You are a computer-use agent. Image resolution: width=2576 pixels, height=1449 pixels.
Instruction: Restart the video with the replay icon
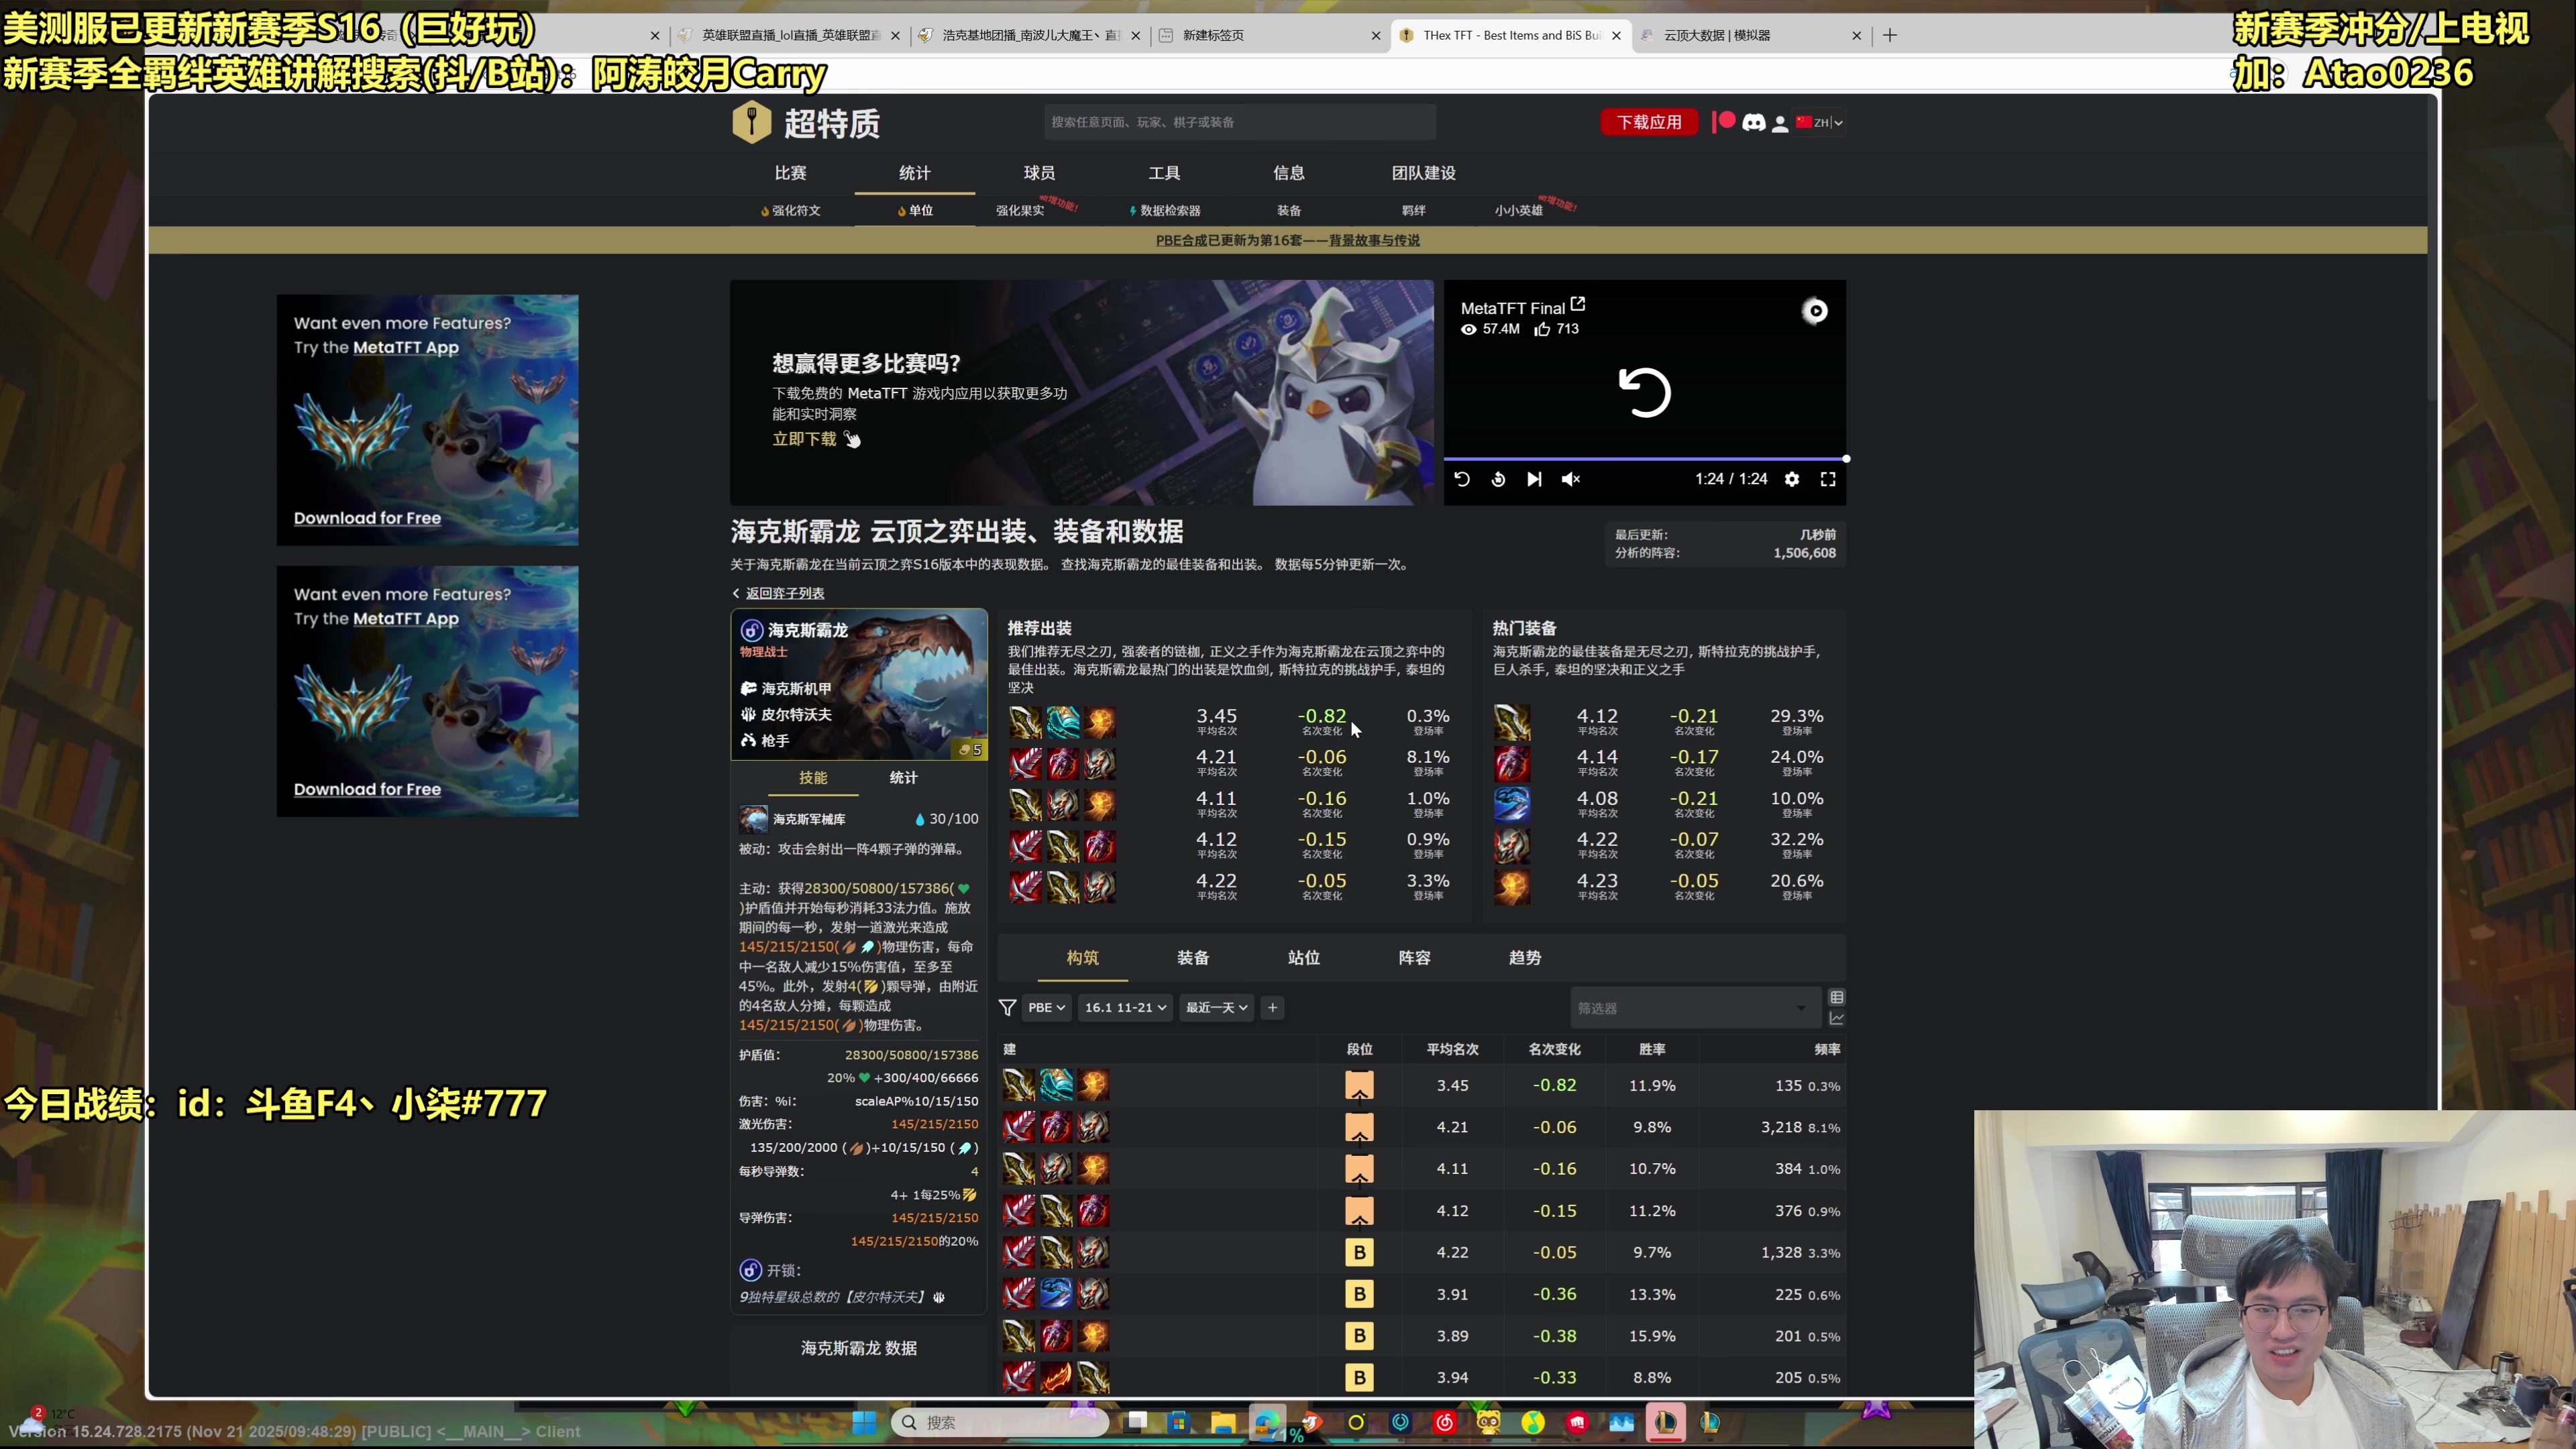coord(1462,479)
